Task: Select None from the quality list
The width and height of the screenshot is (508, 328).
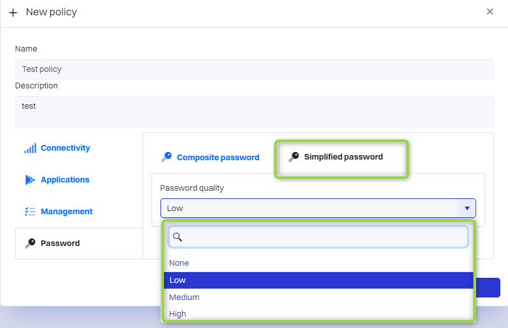Action: click(179, 263)
